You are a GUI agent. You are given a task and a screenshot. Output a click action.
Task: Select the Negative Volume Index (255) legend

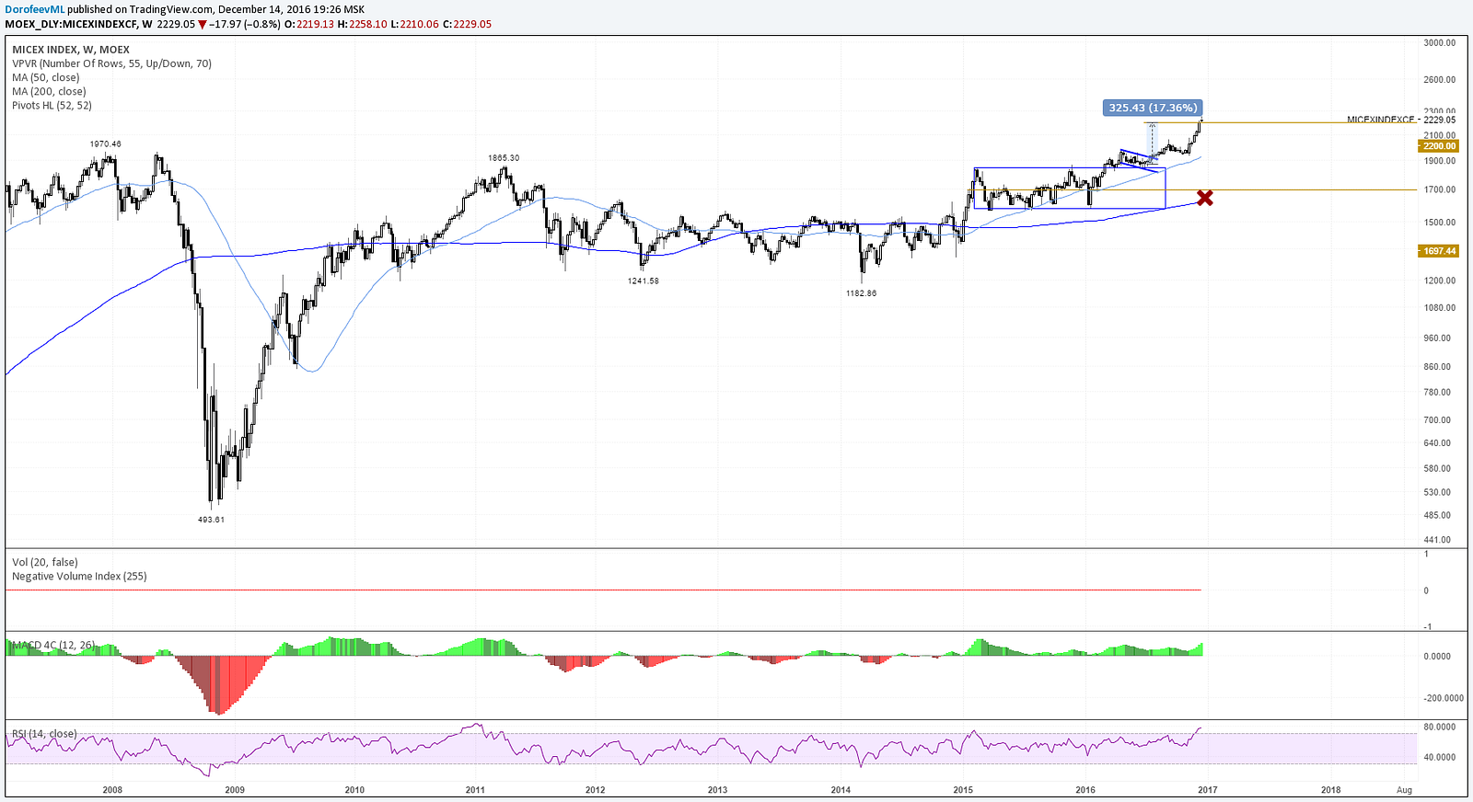(79, 576)
